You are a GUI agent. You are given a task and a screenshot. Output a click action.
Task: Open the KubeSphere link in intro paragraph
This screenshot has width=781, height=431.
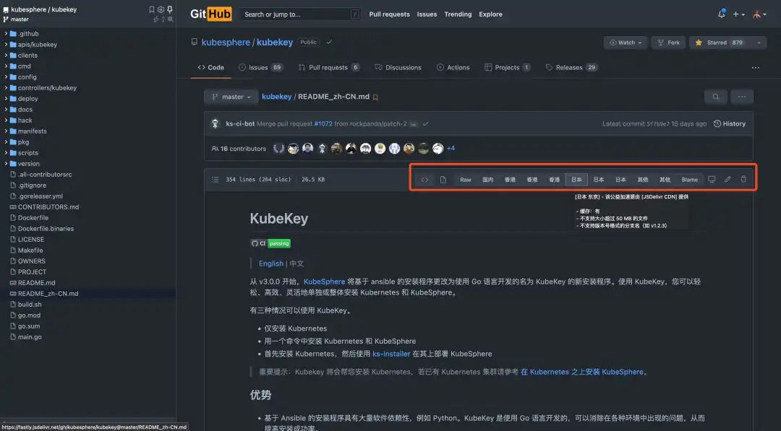[x=324, y=282]
